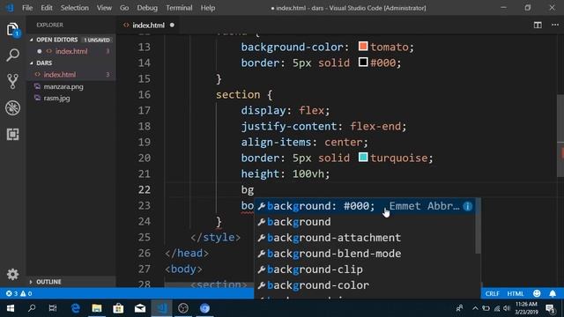This screenshot has width=564, height=317.
Task: Click the suggestion list scrollbar
Action: 478,225
